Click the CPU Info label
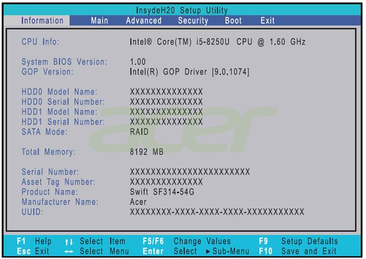Viewport: 366px width, 259px height. [x=40, y=42]
